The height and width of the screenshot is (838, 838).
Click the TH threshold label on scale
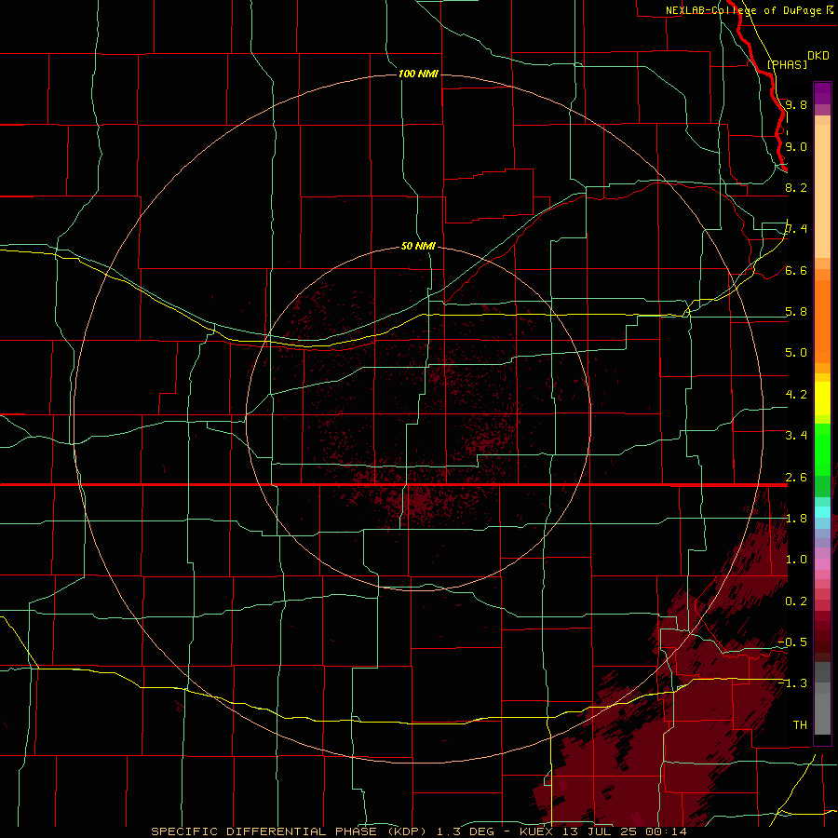[800, 725]
